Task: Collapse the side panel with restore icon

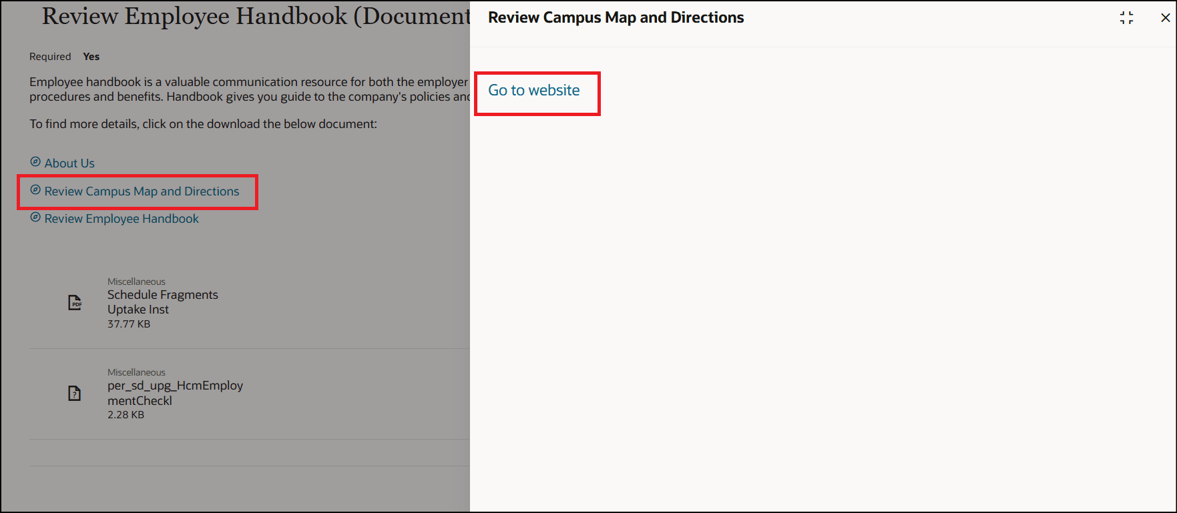Action: (x=1126, y=18)
